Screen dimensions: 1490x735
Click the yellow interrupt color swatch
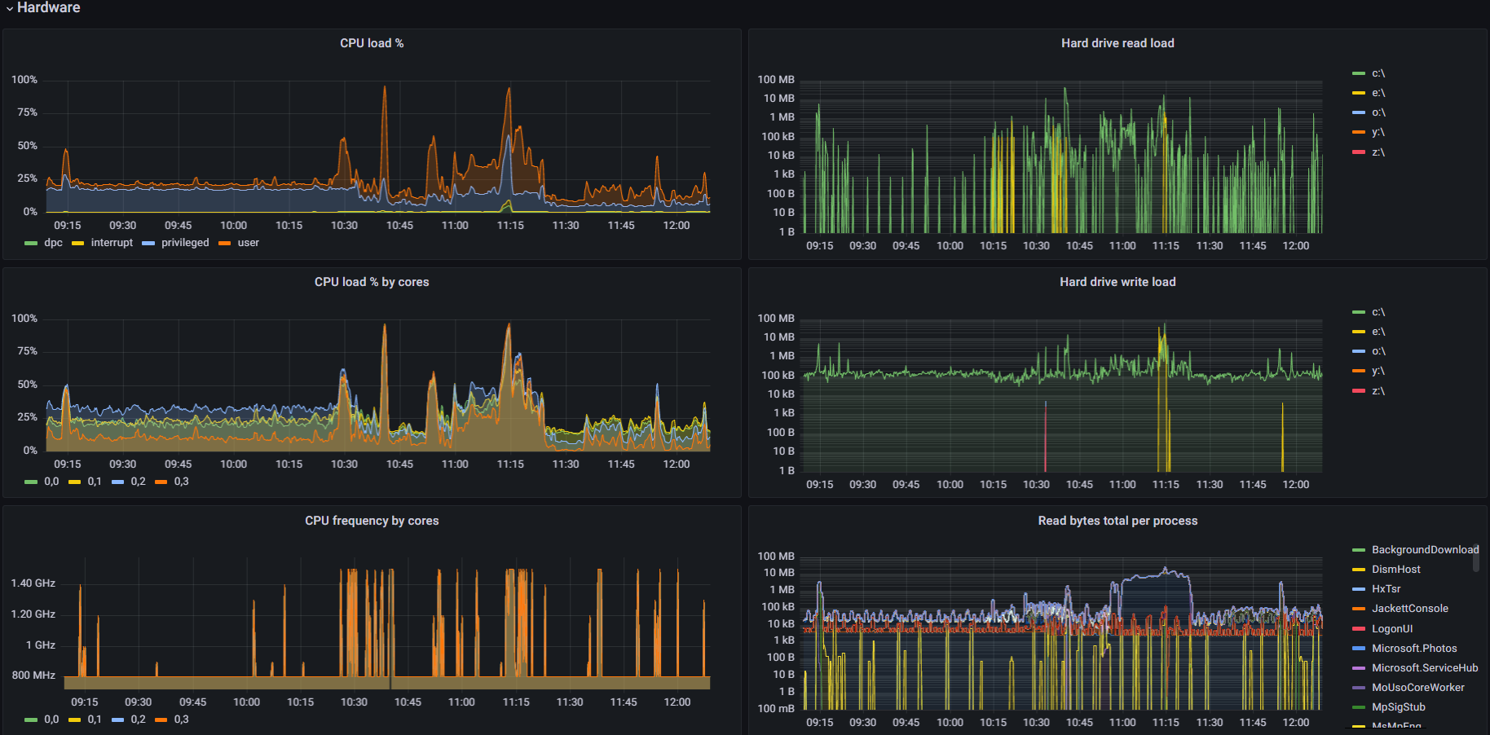pos(78,244)
